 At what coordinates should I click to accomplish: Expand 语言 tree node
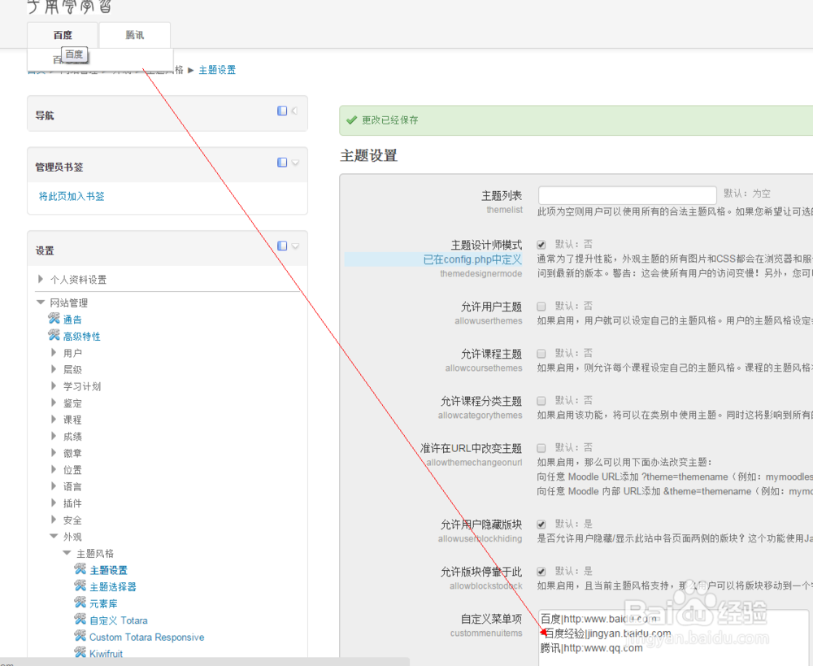point(54,486)
